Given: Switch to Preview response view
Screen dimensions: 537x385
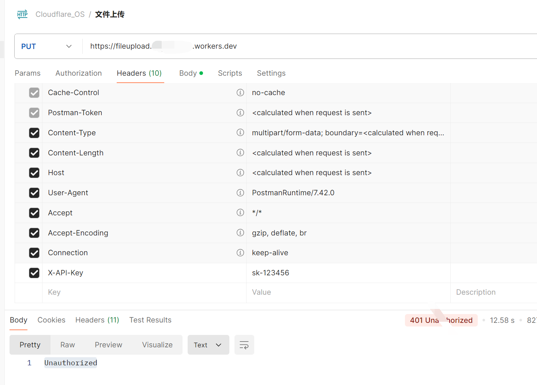Looking at the screenshot, I should point(109,345).
